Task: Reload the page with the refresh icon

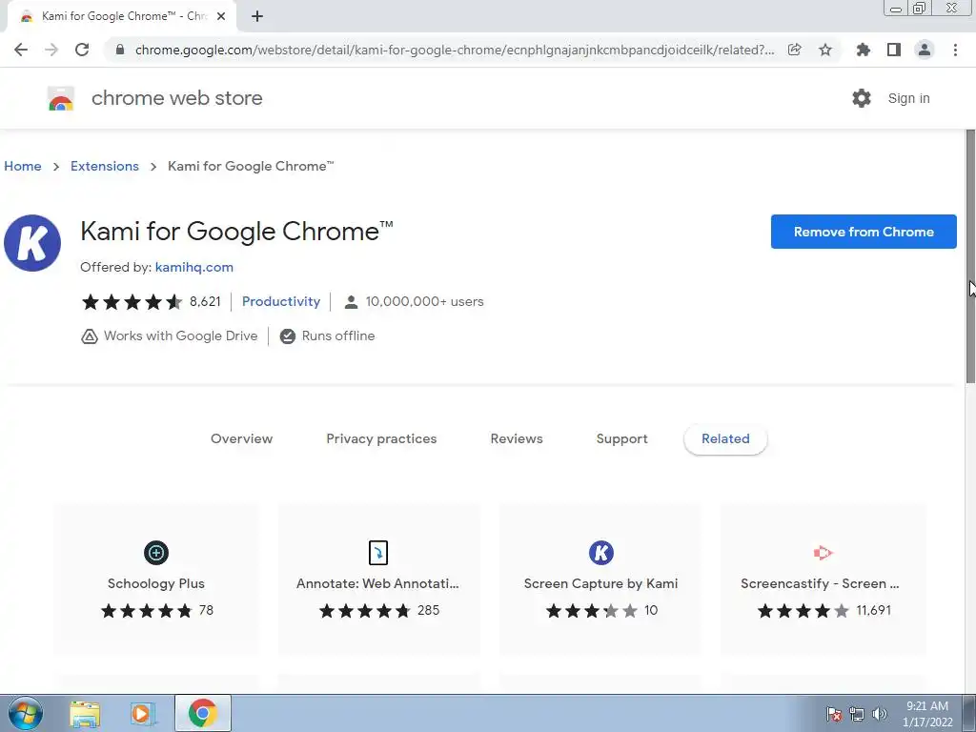Action: (82, 50)
